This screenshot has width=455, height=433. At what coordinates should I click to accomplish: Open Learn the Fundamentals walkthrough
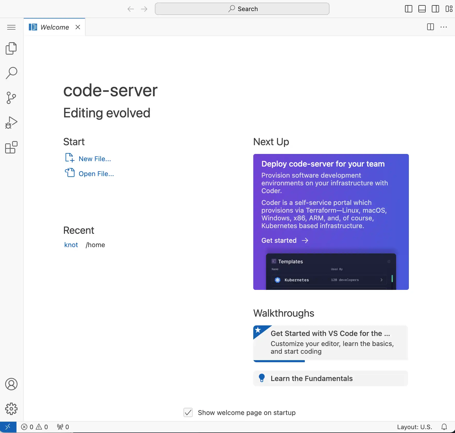[x=331, y=378]
